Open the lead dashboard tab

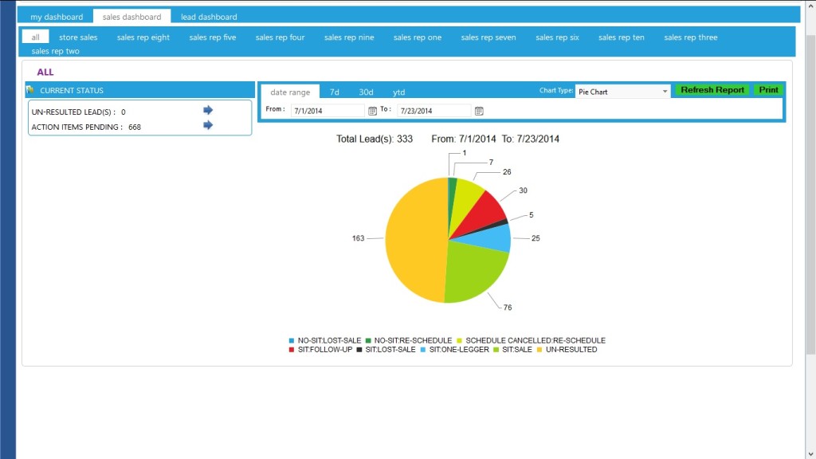coord(209,17)
